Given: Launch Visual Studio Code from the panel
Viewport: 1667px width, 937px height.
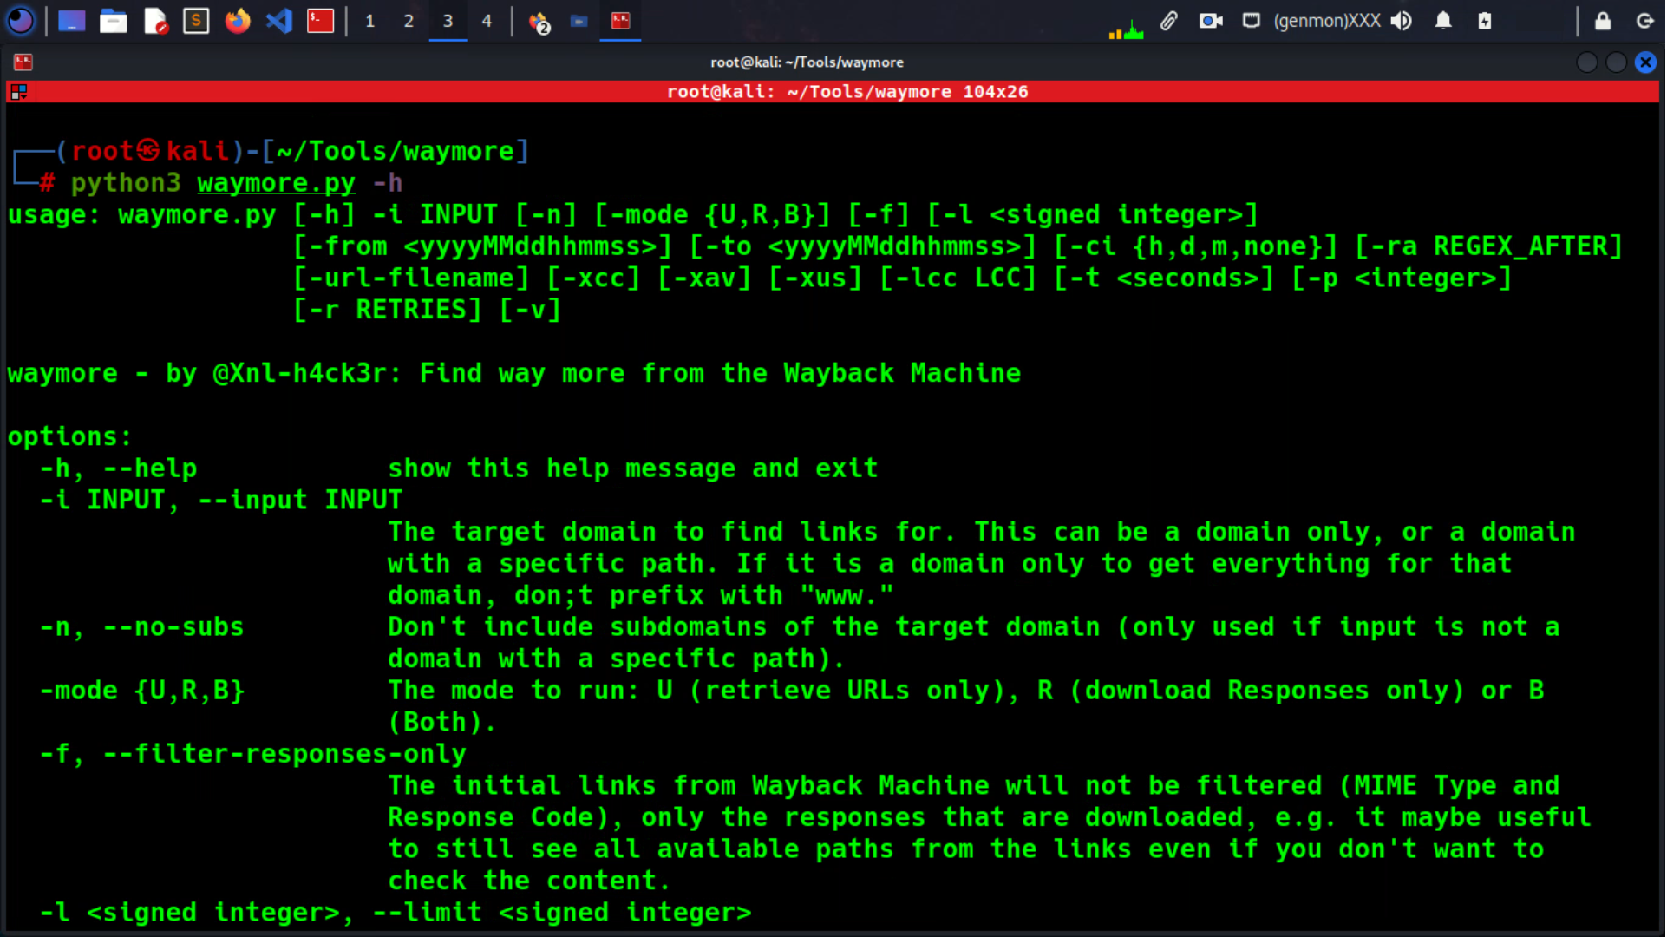Looking at the screenshot, I should coord(279,21).
